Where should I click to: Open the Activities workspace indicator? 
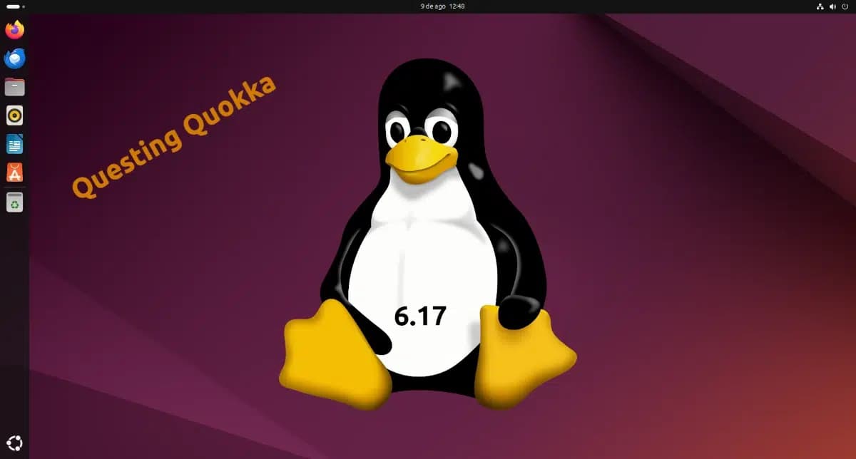point(16,6)
